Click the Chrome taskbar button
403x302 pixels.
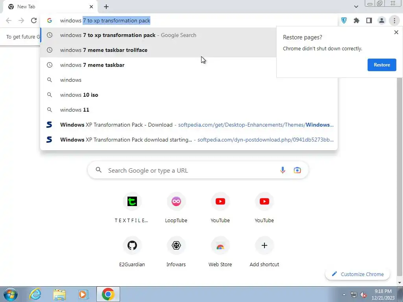(108, 294)
